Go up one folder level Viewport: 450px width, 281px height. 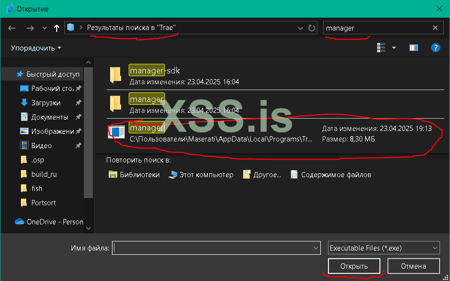click(x=57, y=28)
